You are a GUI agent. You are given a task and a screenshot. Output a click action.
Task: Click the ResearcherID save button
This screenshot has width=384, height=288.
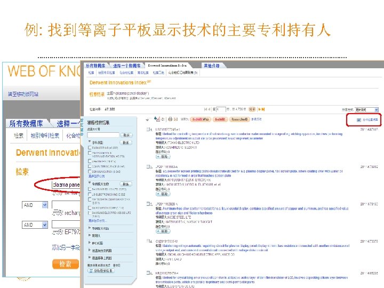[x=239, y=119]
